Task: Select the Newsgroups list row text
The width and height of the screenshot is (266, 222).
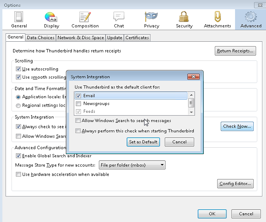Action: click(x=96, y=104)
